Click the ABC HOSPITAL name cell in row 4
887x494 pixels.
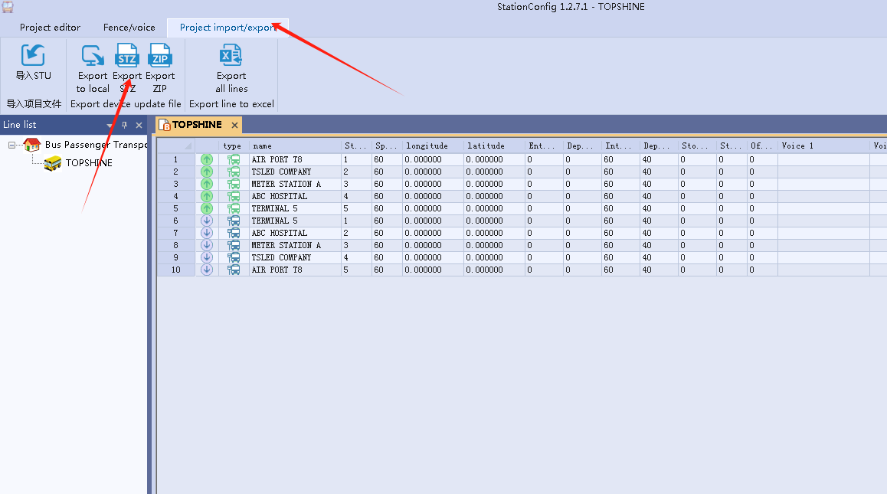(280, 196)
